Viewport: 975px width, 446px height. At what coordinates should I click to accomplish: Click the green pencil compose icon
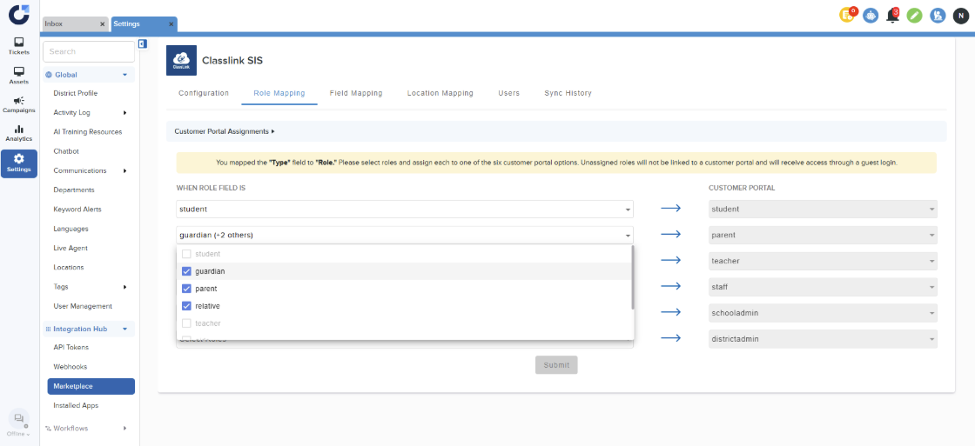[914, 16]
